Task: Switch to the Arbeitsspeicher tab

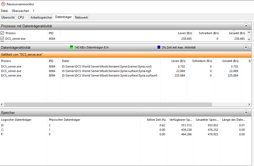Action: pos(41,17)
